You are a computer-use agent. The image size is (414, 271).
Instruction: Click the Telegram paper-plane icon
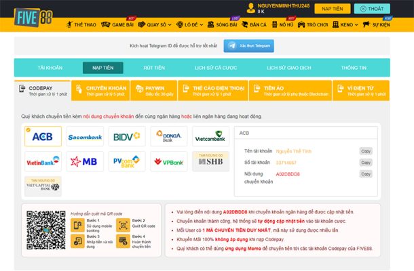click(x=232, y=46)
